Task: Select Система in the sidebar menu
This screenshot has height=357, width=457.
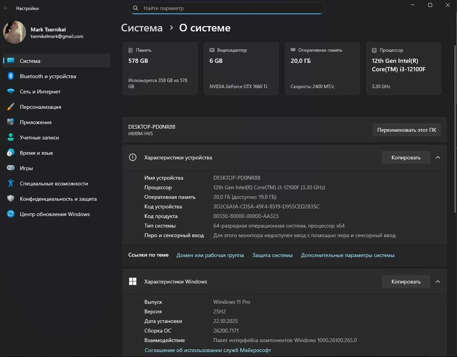Action: (30, 61)
